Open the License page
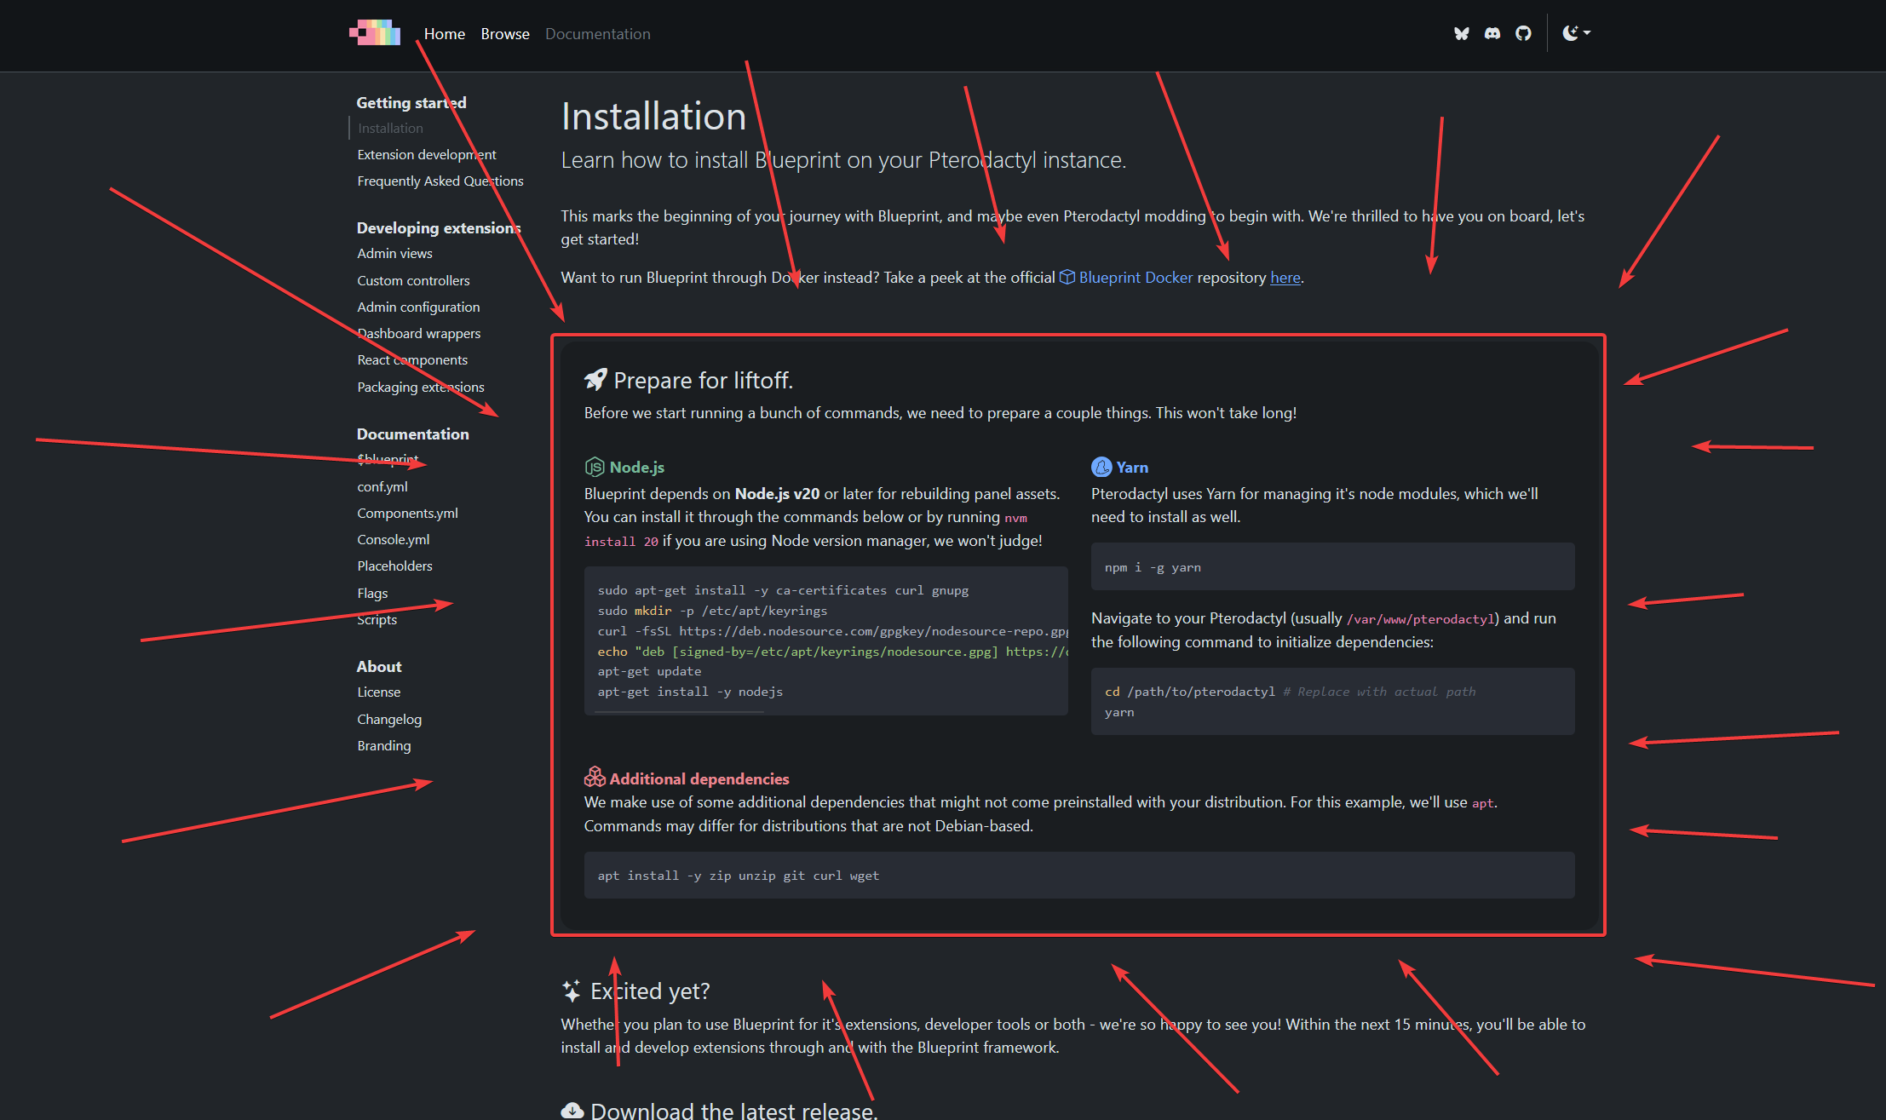The width and height of the screenshot is (1886, 1120). click(x=379, y=692)
